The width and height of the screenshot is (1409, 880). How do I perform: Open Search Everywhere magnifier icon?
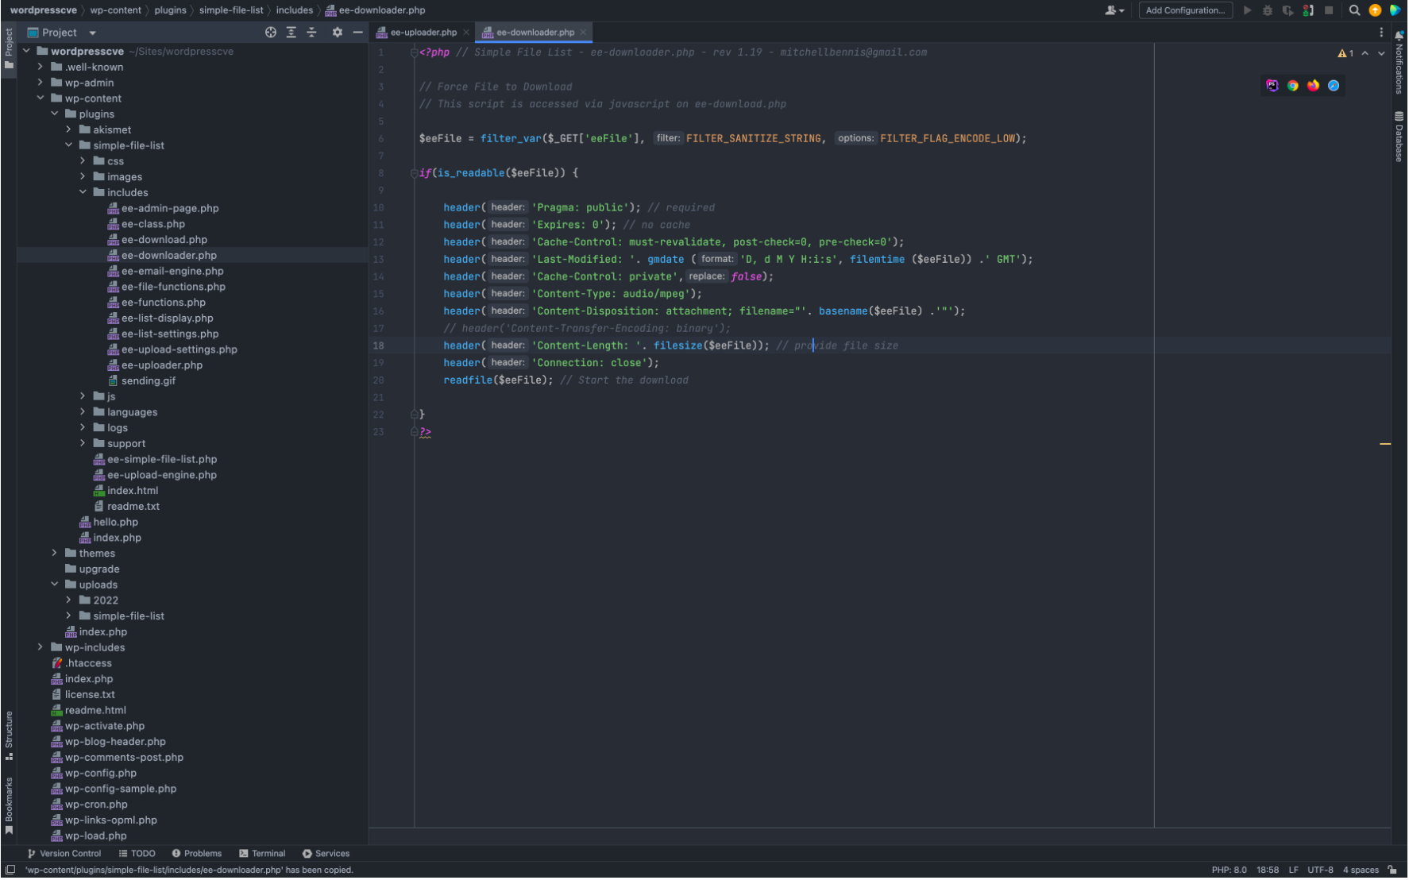pos(1355,10)
